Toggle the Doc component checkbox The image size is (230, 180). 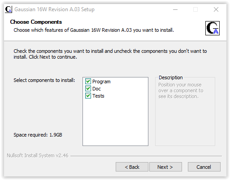point(88,89)
